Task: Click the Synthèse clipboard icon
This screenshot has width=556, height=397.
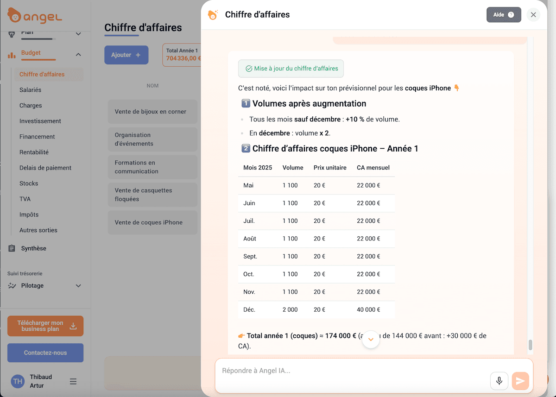Action: [12, 248]
